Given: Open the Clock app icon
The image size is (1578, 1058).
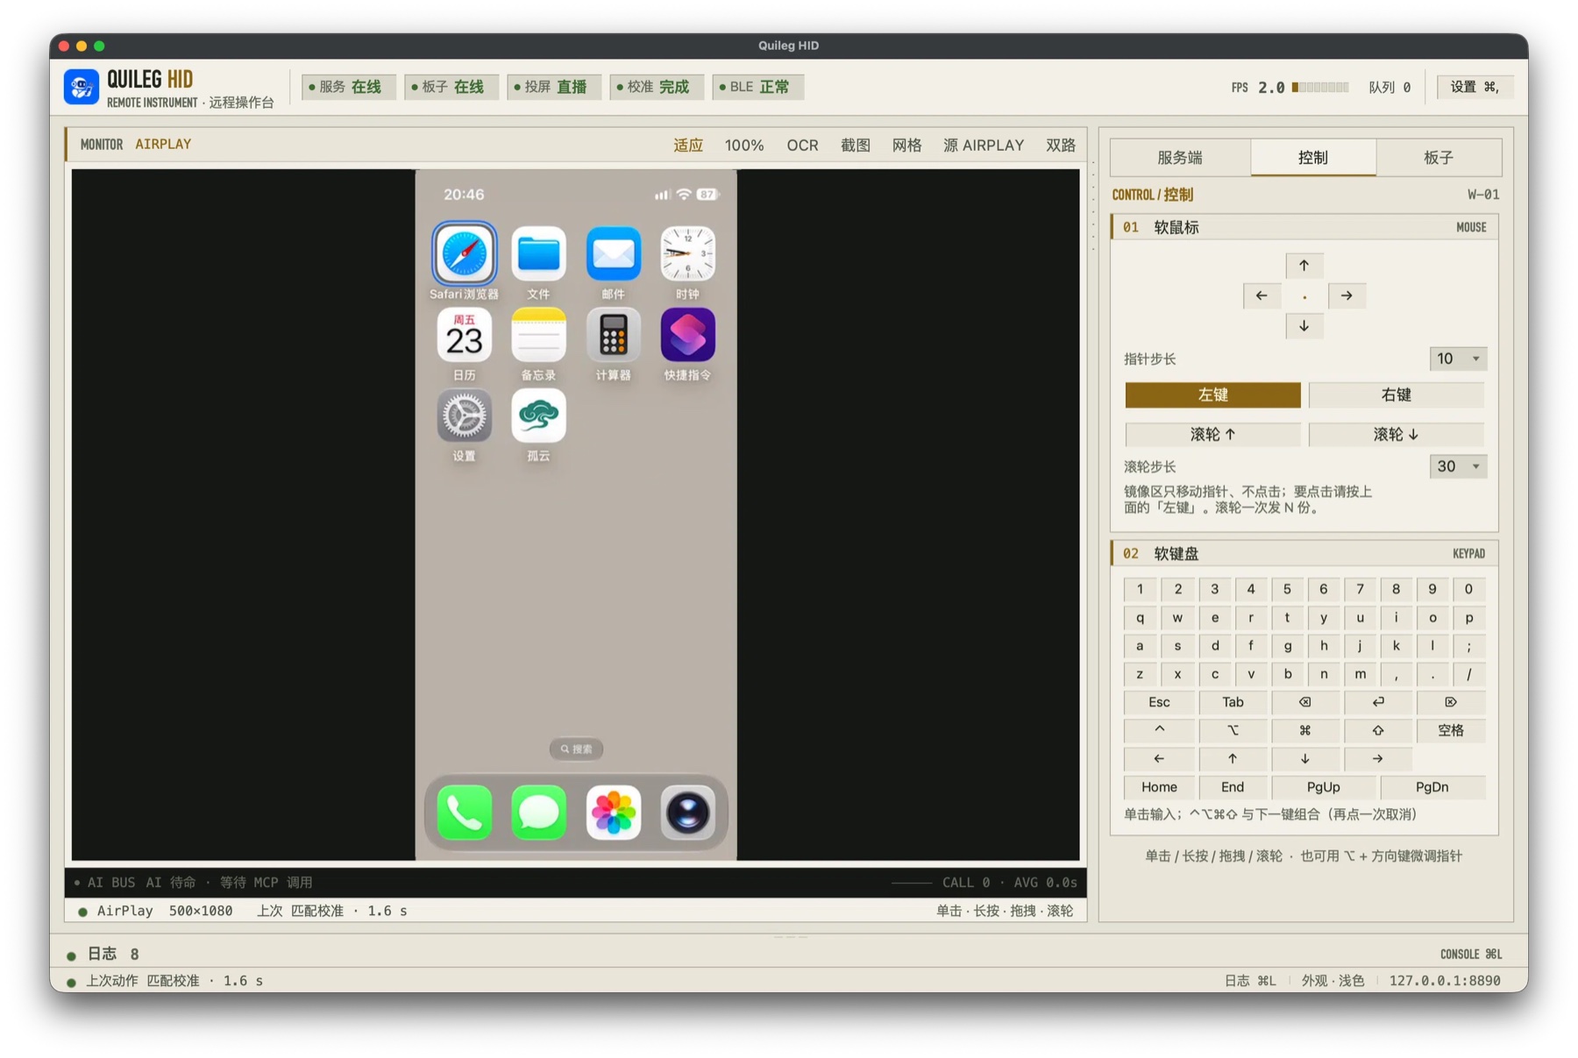Looking at the screenshot, I should 687,254.
